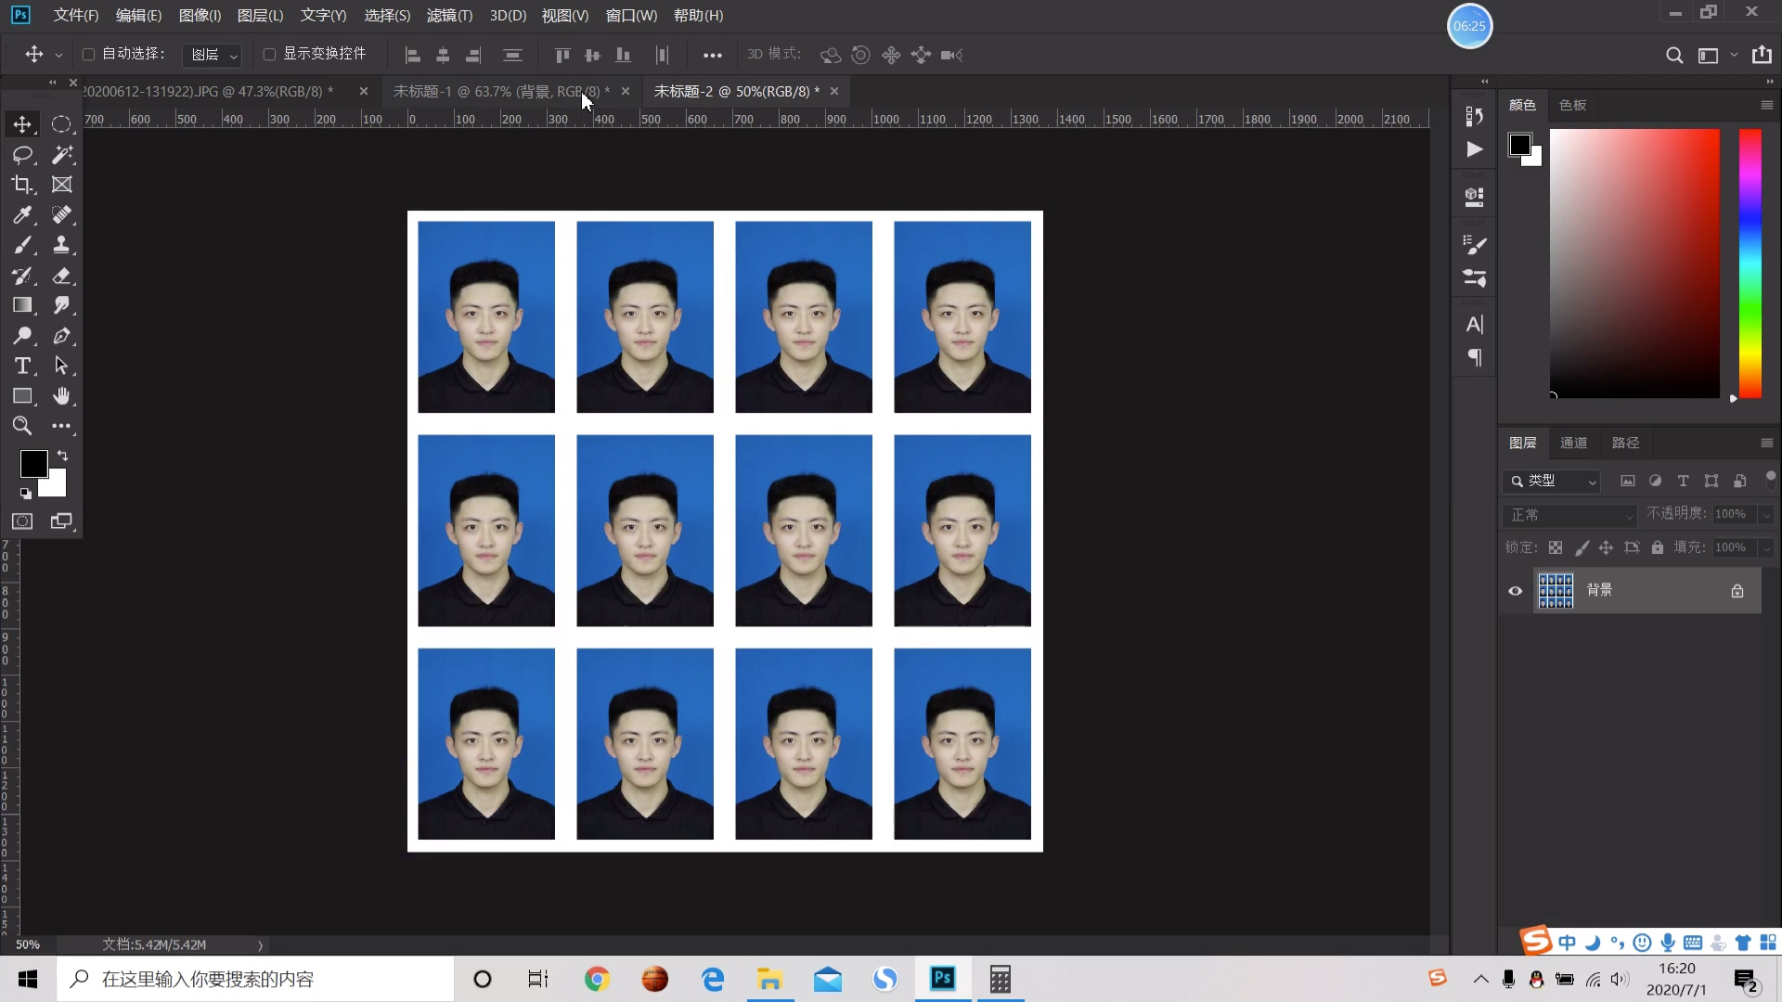Switch to the 通道 panel tab
Viewport: 1782px width, 1002px height.
pos(1573,443)
